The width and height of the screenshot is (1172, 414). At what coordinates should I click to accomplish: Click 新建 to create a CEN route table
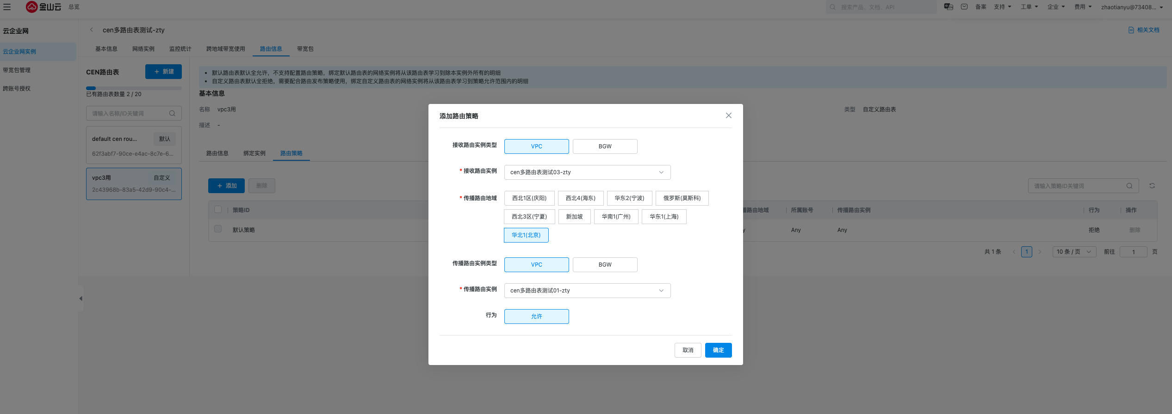(x=163, y=72)
